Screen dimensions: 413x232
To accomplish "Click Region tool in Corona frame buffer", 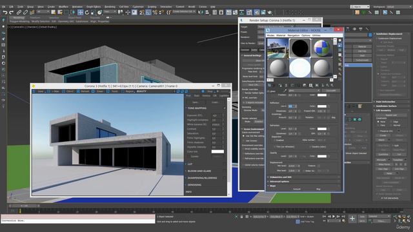I will [x=128, y=92].
